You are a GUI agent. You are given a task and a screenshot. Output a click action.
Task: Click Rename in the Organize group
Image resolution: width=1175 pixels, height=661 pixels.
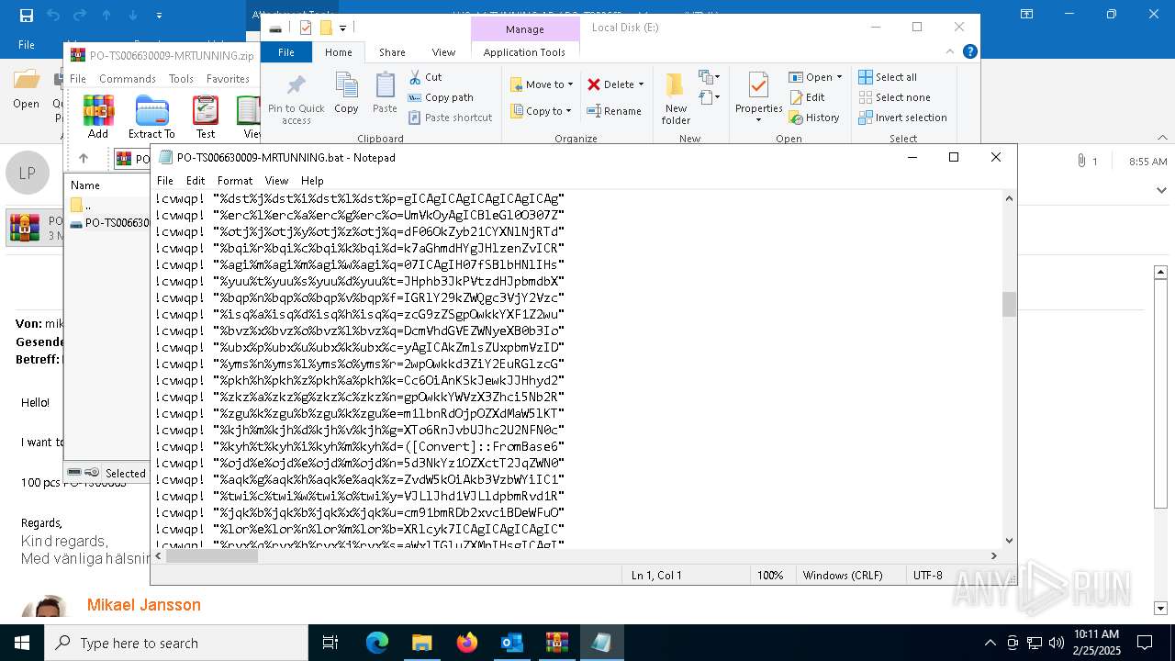614,111
